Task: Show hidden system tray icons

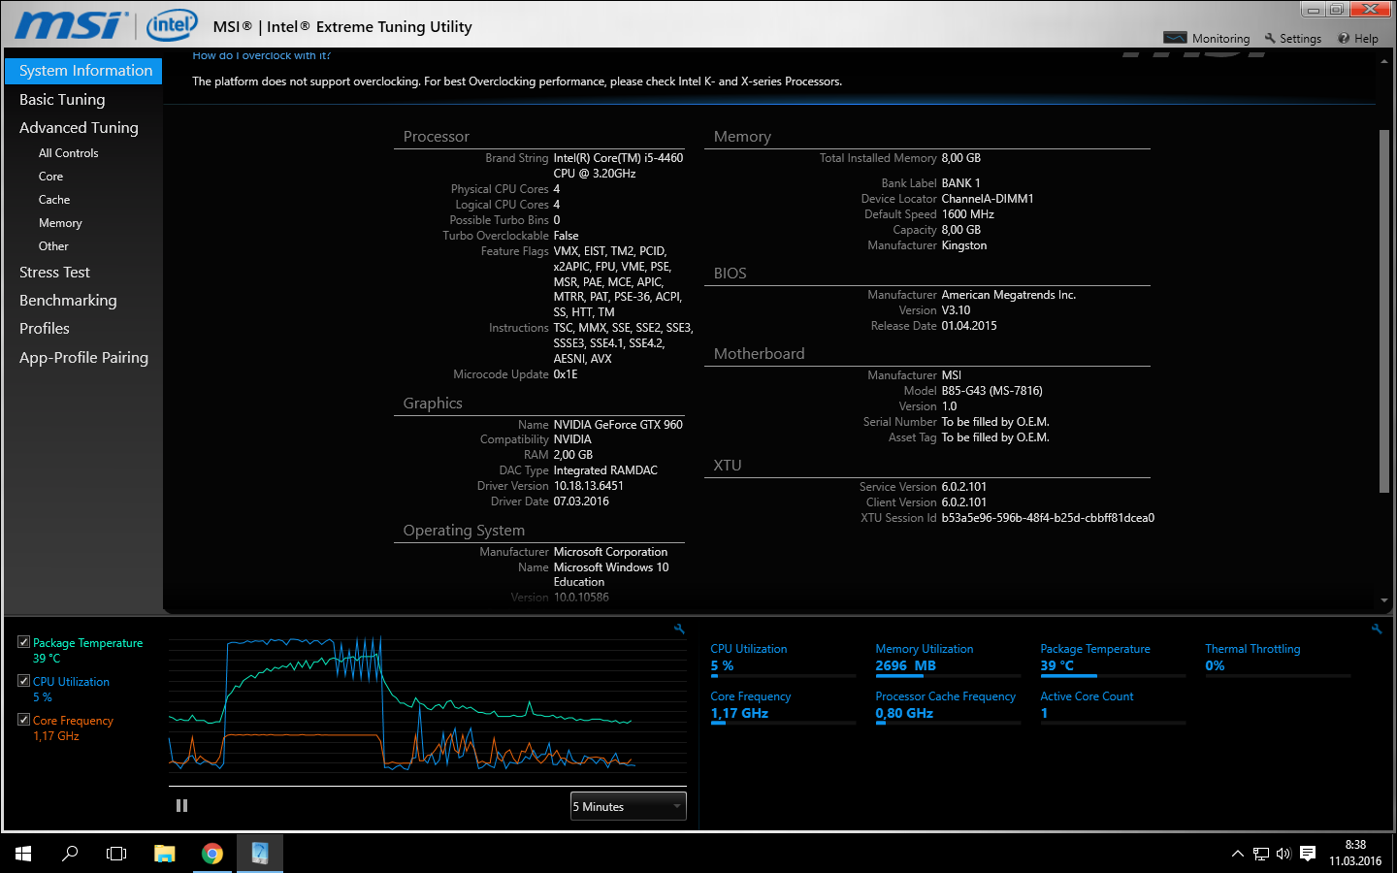Action: [1237, 854]
